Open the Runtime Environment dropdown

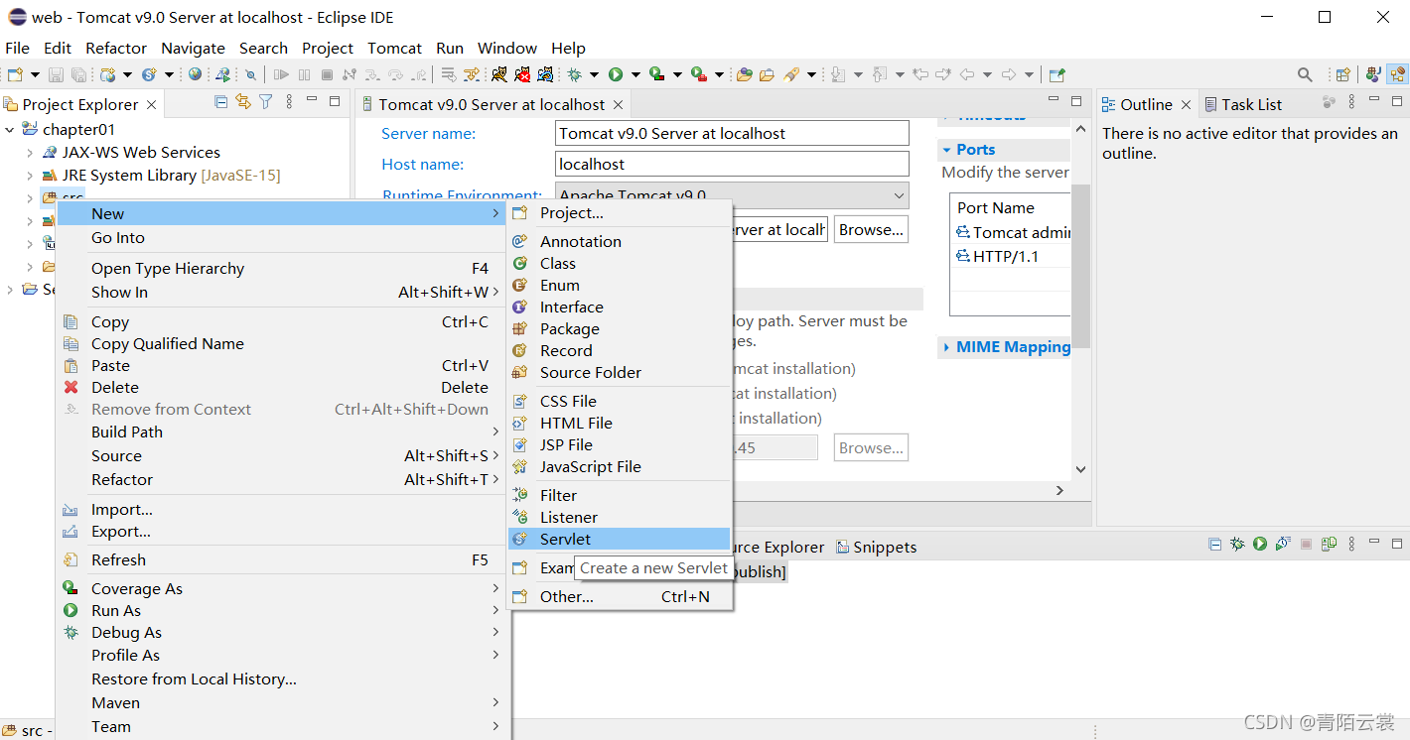coord(898,195)
